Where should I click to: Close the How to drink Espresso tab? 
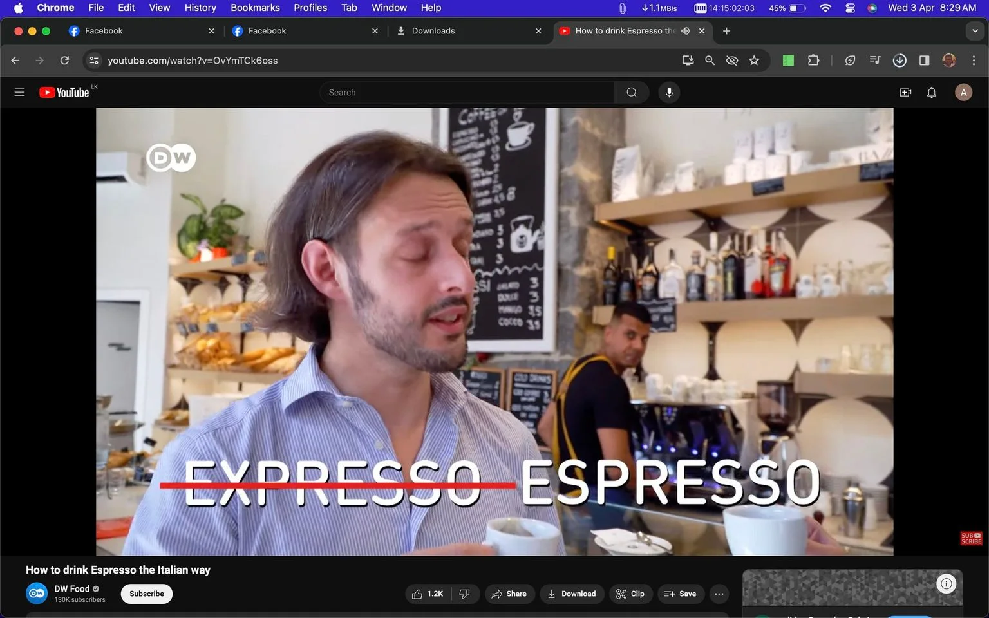pos(702,31)
